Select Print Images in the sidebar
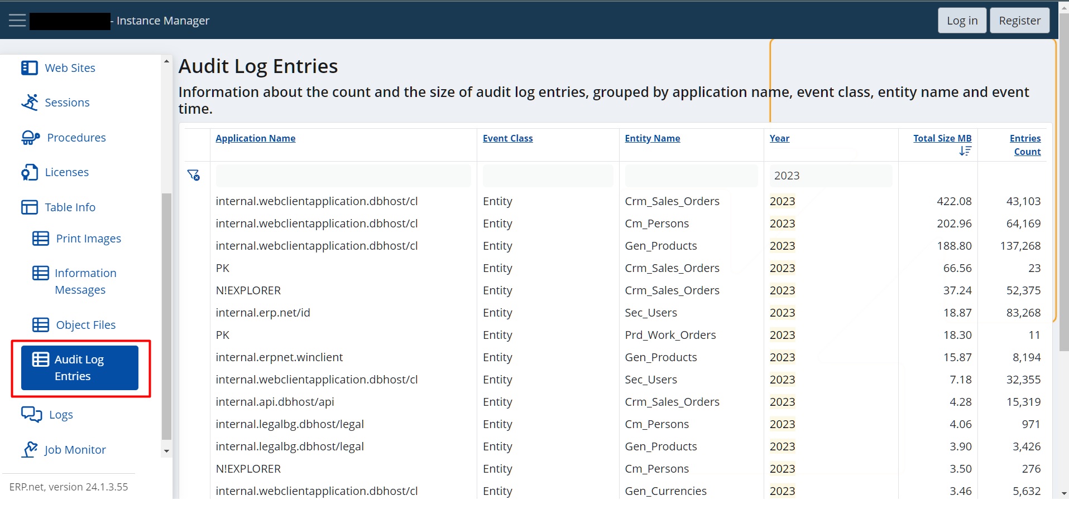Image resolution: width=1069 pixels, height=510 pixels. 88,239
